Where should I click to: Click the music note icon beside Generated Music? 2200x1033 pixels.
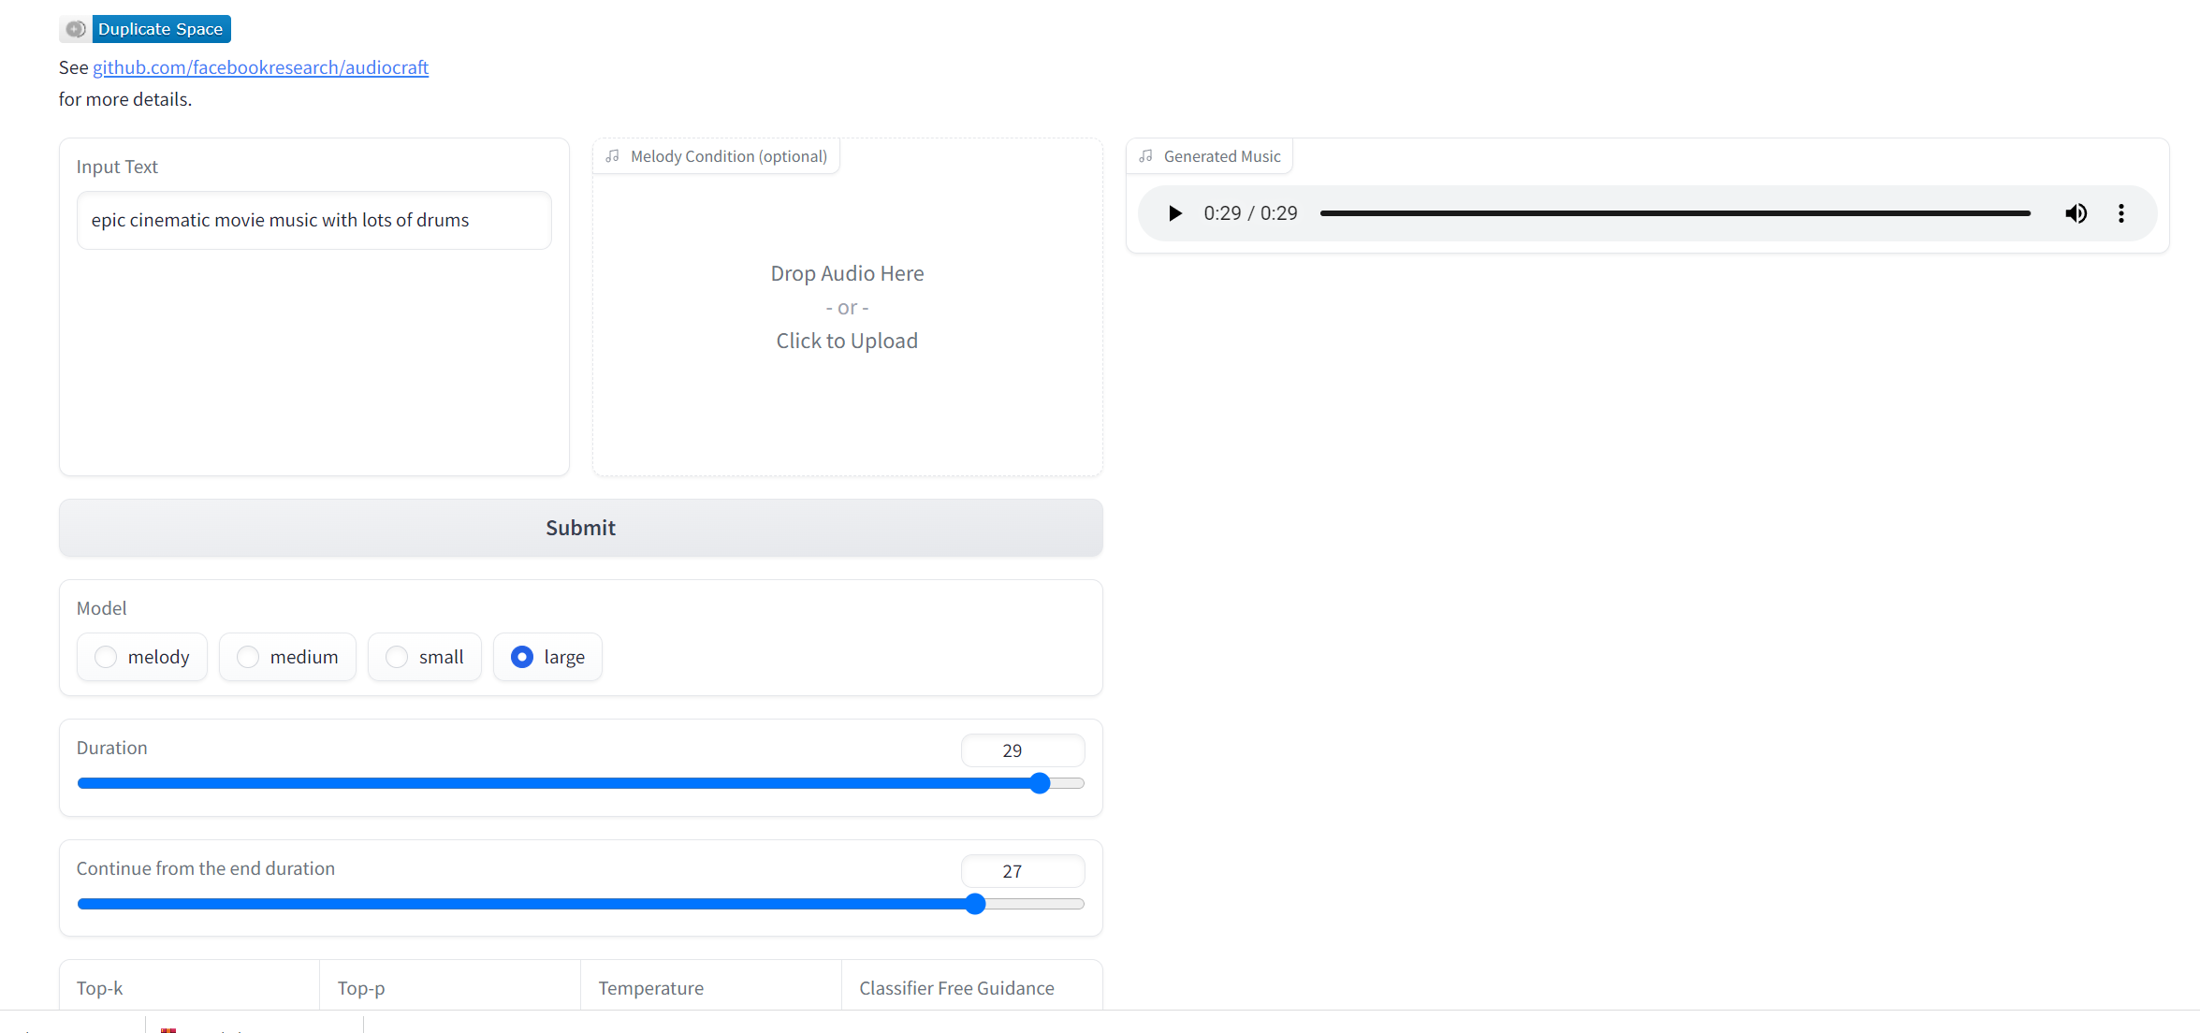point(1144,155)
